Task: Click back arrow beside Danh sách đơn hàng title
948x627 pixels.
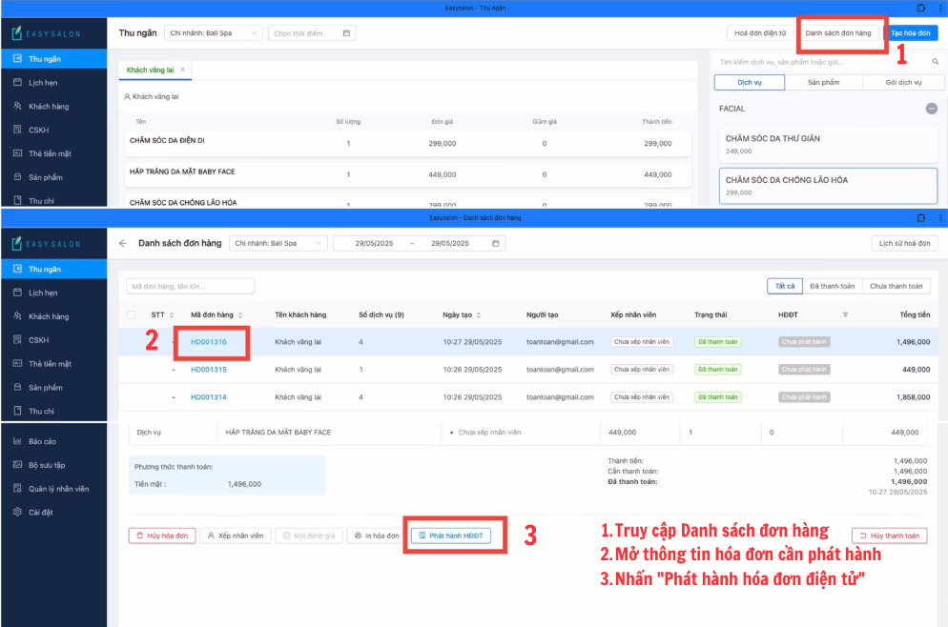Action: (x=123, y=243)
